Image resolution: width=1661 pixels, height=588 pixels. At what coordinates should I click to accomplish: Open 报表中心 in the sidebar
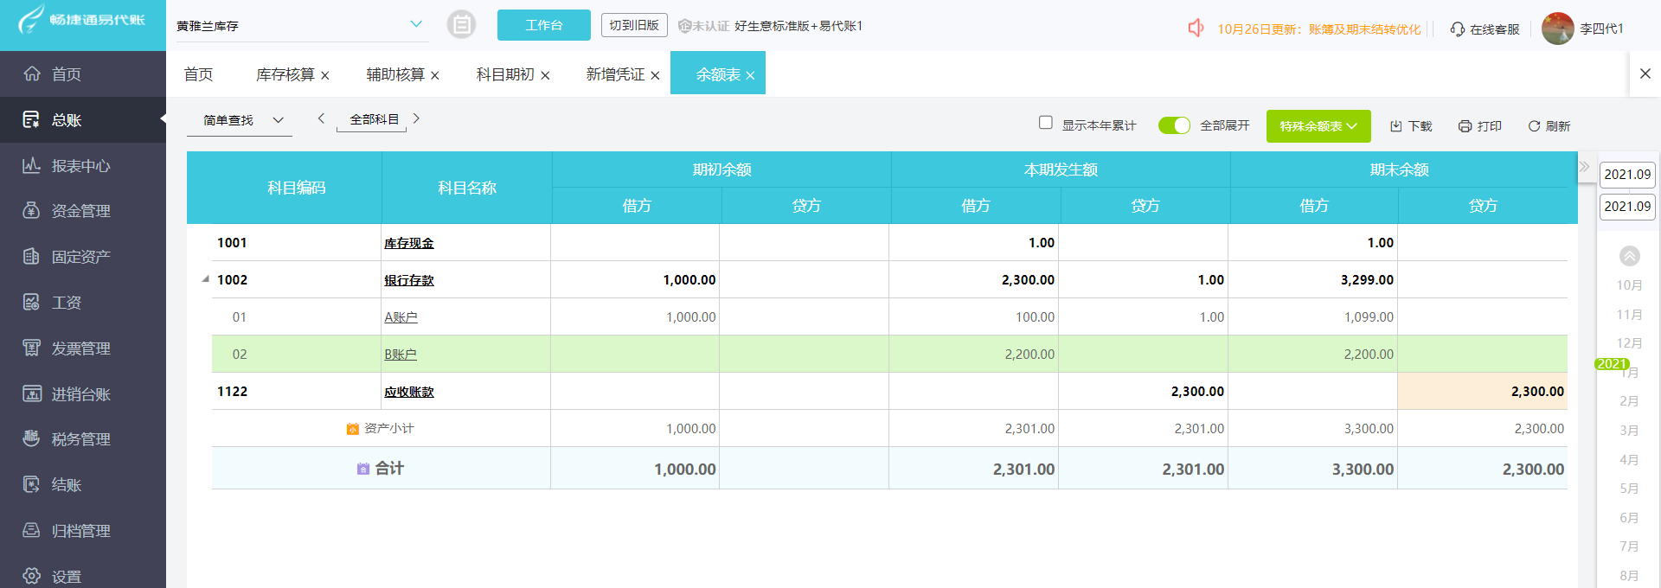(x=83, y=166)
